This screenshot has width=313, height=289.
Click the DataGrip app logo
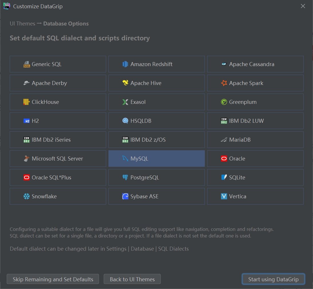7,6
